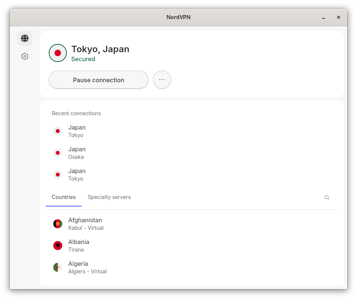
Task: Select the Algeria country name
Action: pos(78,264)
